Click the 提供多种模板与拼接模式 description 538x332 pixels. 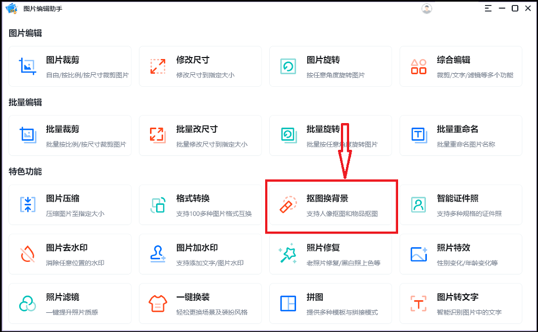[x=342, y=312]
